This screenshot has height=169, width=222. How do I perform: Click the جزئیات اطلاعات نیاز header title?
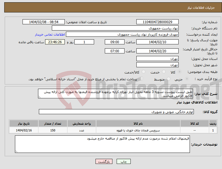201,8
